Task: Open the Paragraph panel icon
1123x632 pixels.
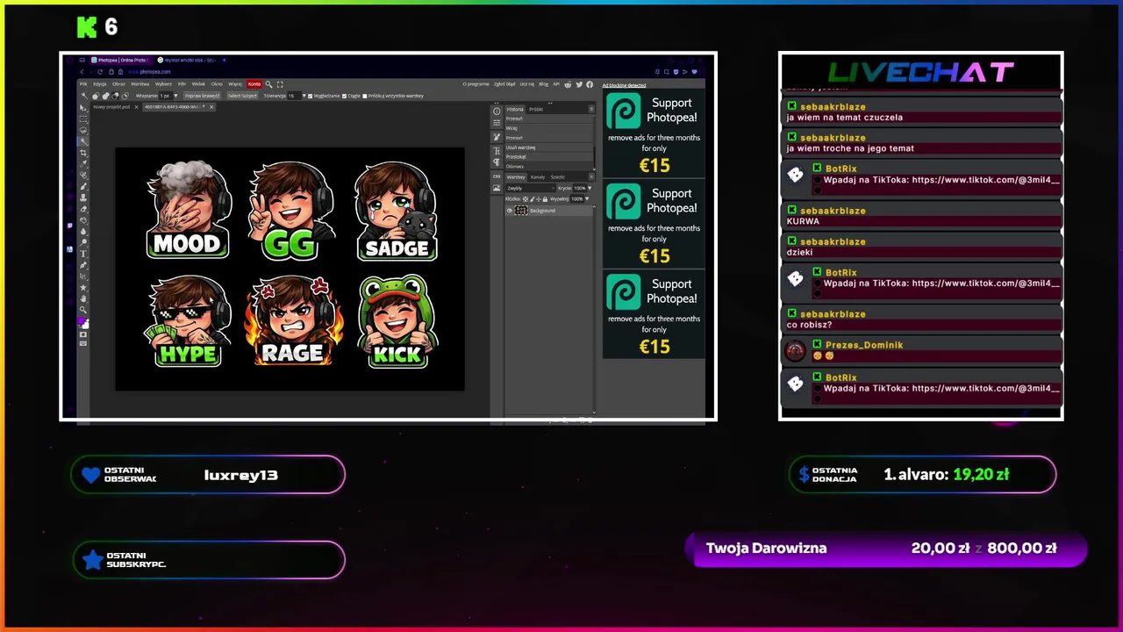Action: (x=497, y=162)
